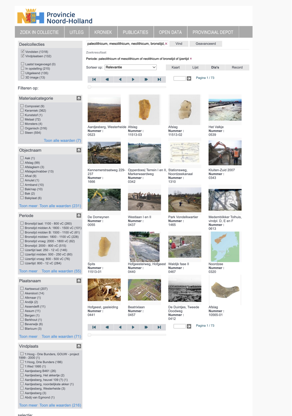Open the Het Valkje thumbnail image

pos(225,110)
